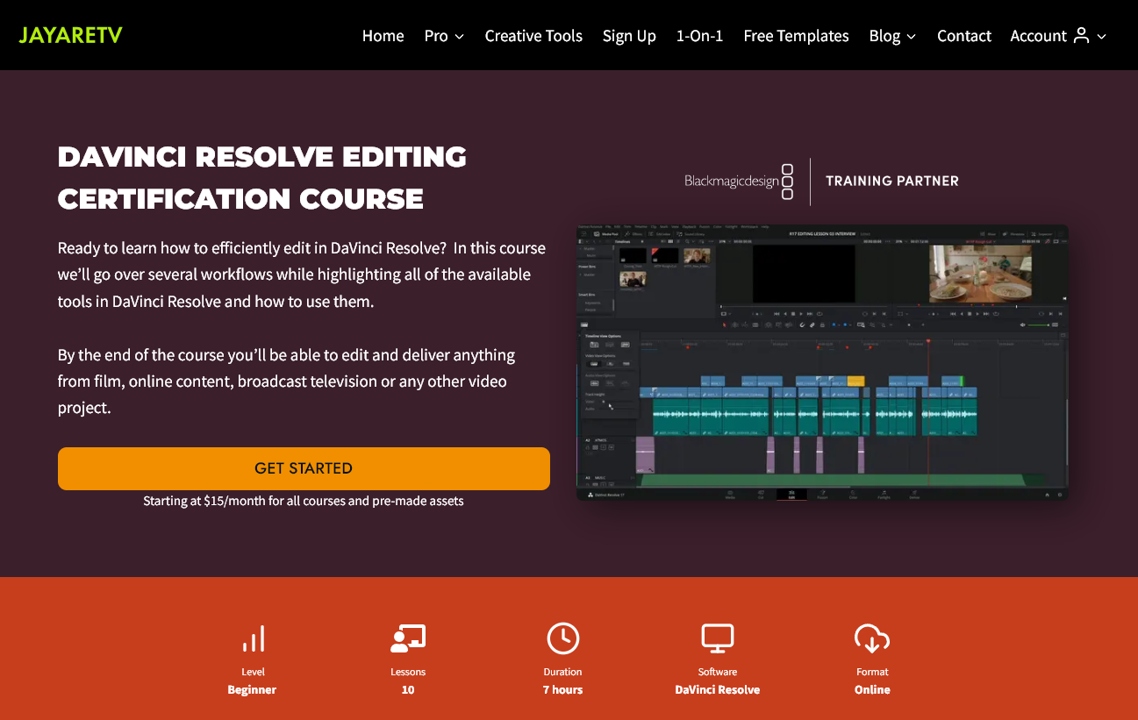Open the Creative Tools page

click(x=533, y=36)
